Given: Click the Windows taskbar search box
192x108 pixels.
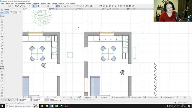Looking at the screenshot, I should (x=22, y=106).
